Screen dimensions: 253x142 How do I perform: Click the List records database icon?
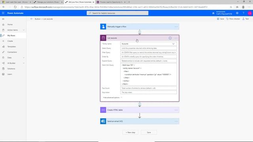(x=103, y=38)
